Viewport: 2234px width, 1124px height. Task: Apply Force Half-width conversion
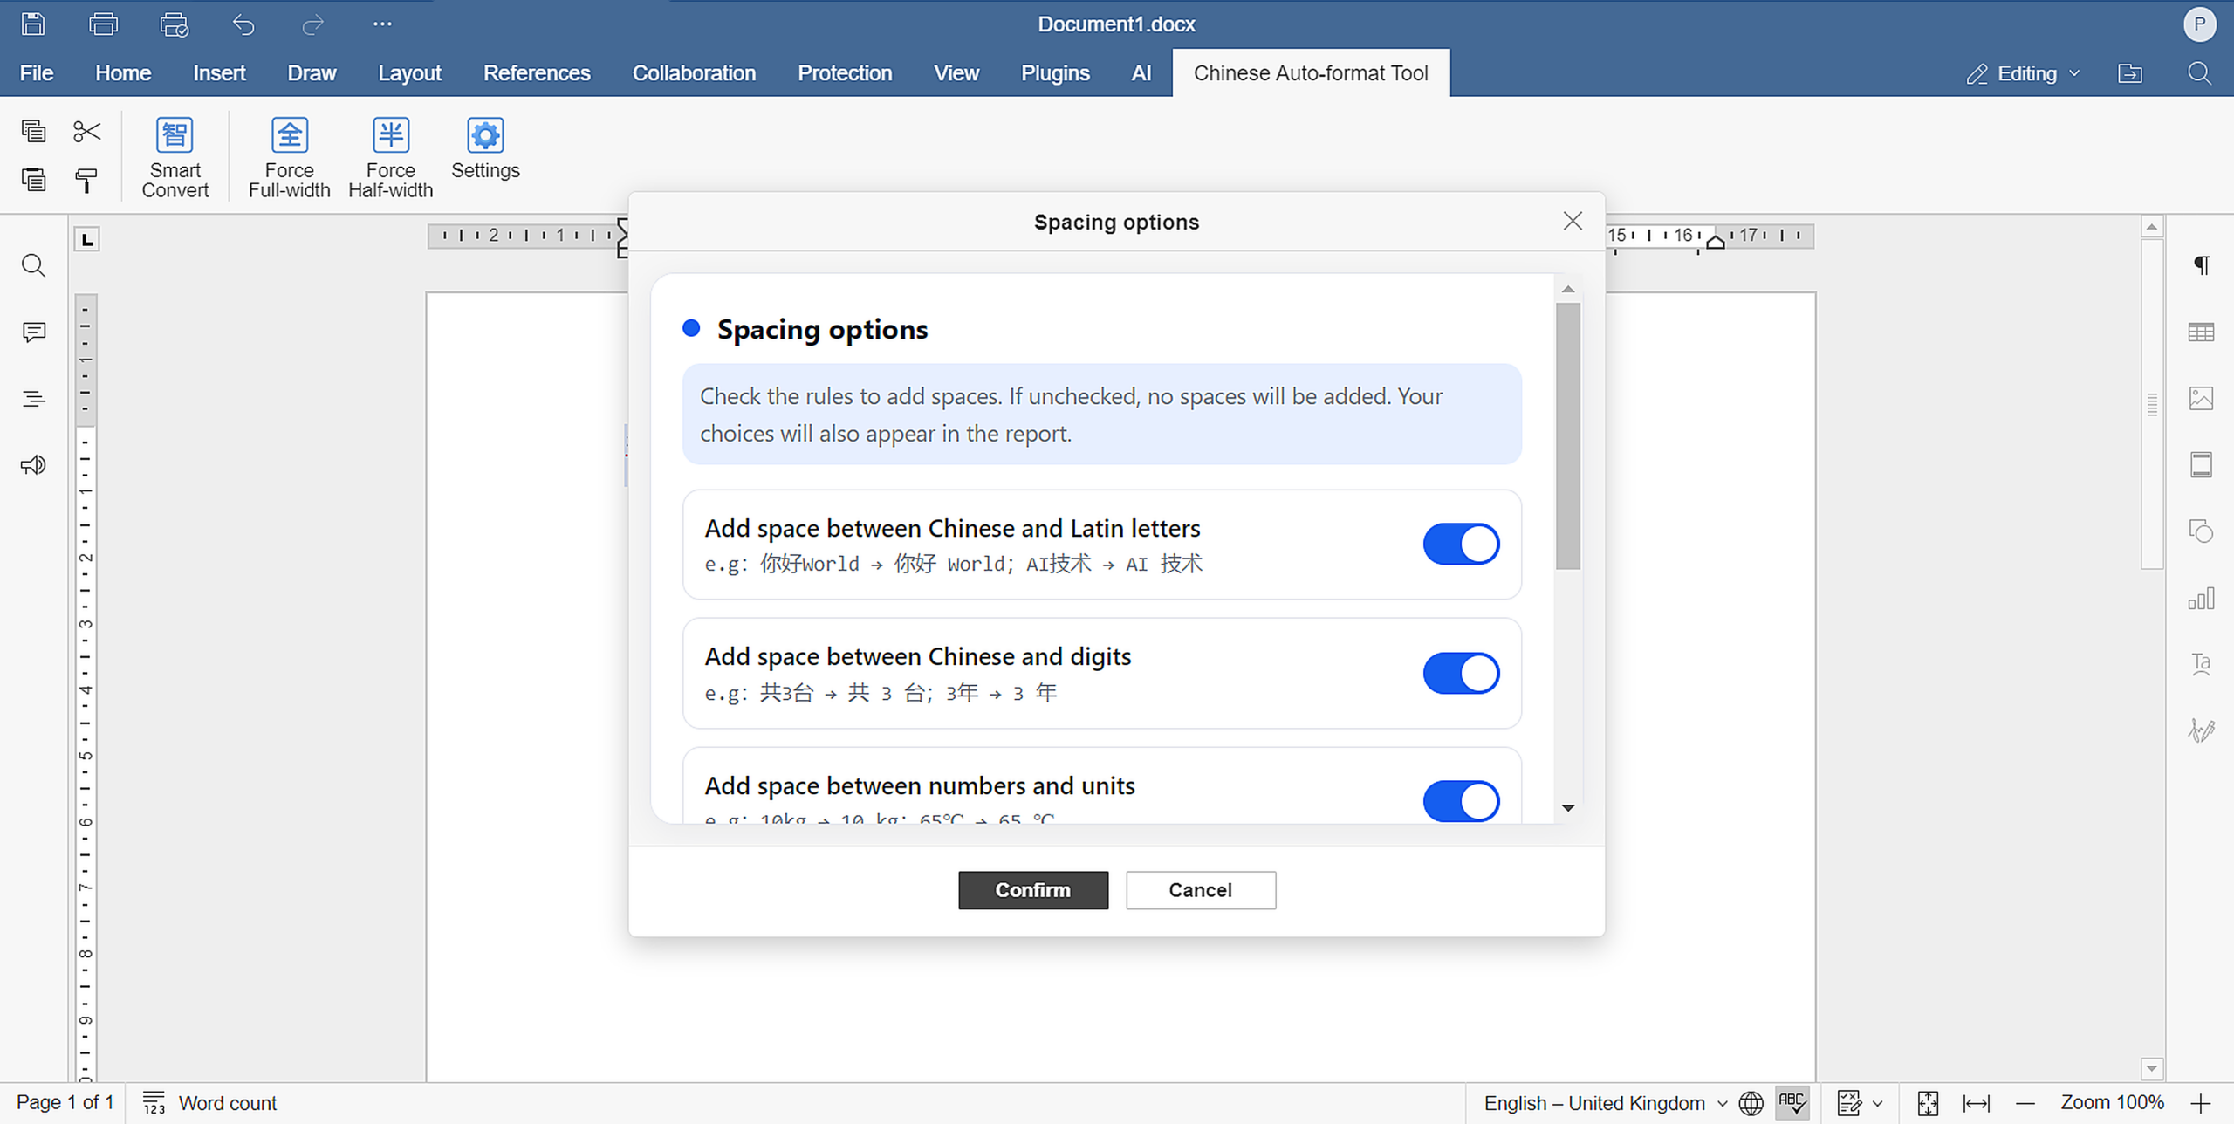(390, 157)
